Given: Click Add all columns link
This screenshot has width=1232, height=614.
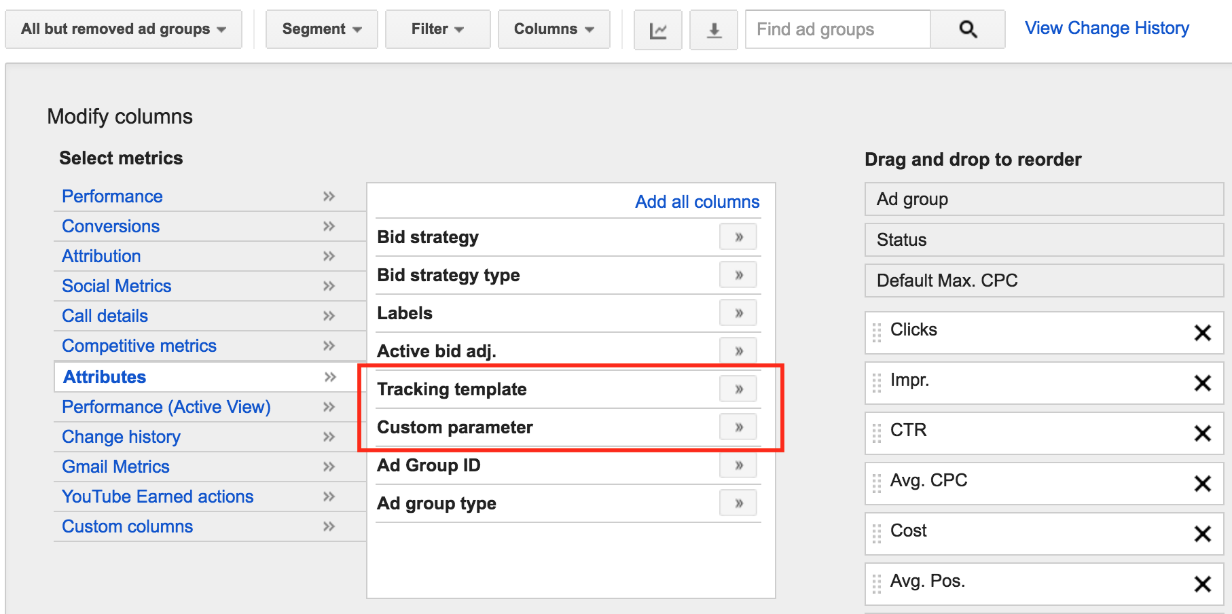Looking at the screenshot, I should [x=697, y=202].
